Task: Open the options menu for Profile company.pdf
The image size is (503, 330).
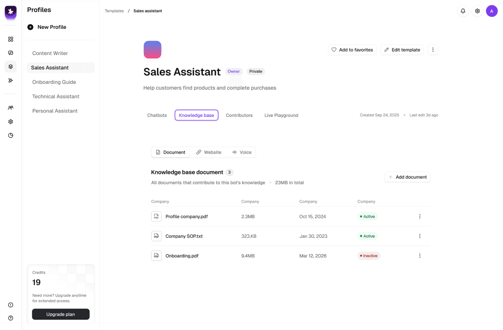Action: click(420, 217)
